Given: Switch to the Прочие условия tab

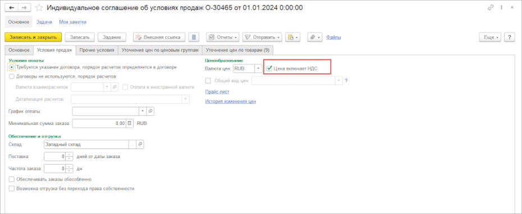Looking at the screenshot, I should point(97,50).
